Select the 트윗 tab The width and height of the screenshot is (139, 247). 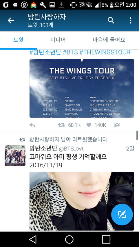pyautogui.click(x=19, y=40)
